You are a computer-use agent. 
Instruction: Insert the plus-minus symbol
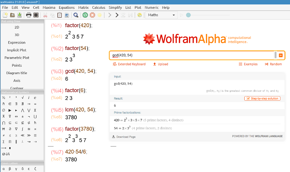click(x=23, y=117)
